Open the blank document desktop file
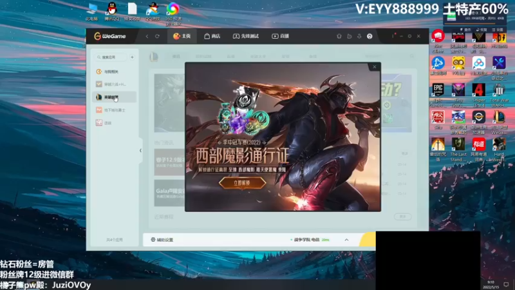The width and height of the screenshot is (515, 290). (132, 12)
